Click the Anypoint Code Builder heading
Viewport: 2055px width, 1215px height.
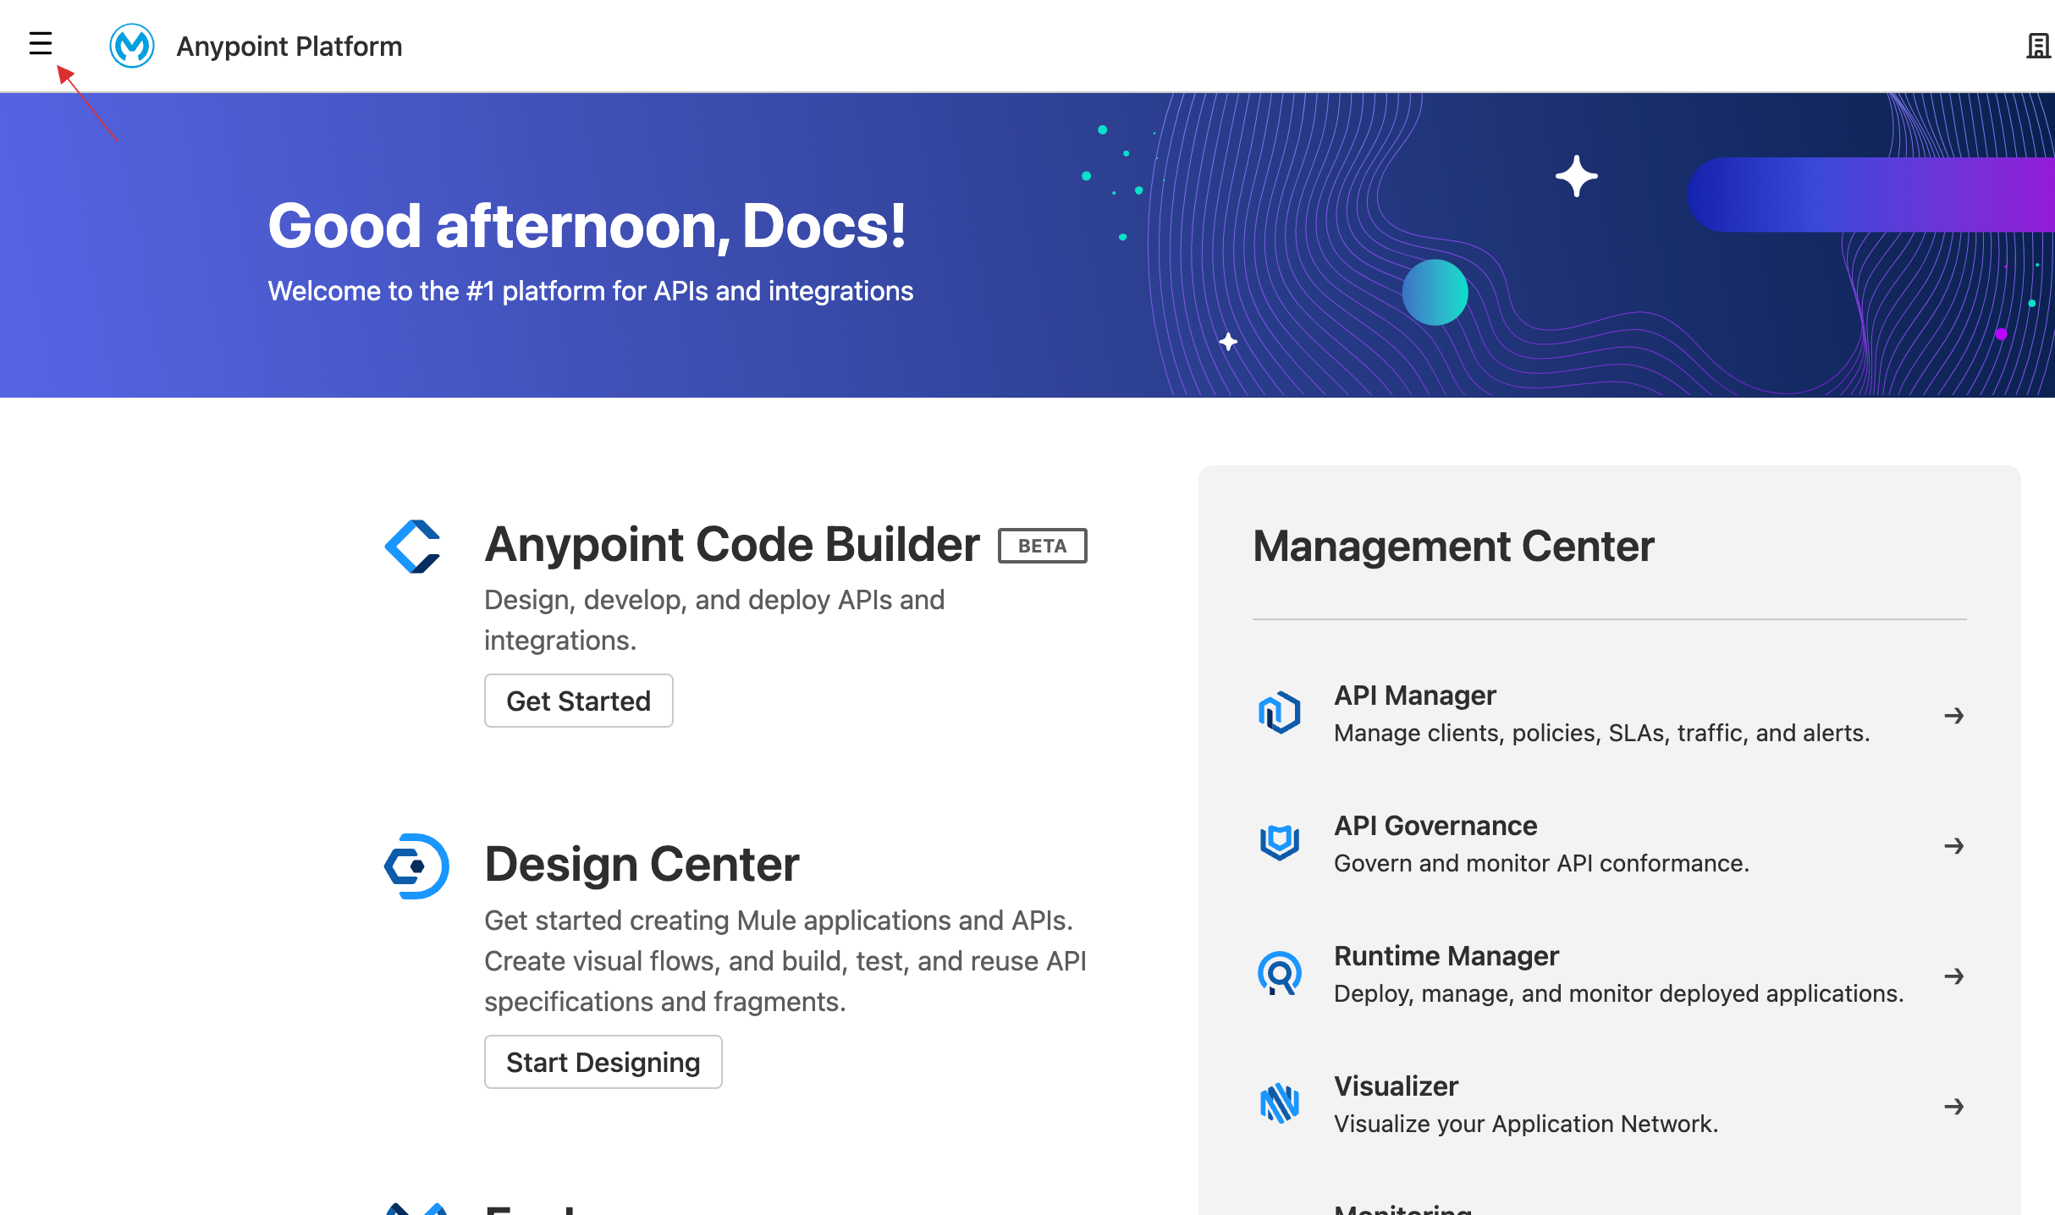coord(732,544)
